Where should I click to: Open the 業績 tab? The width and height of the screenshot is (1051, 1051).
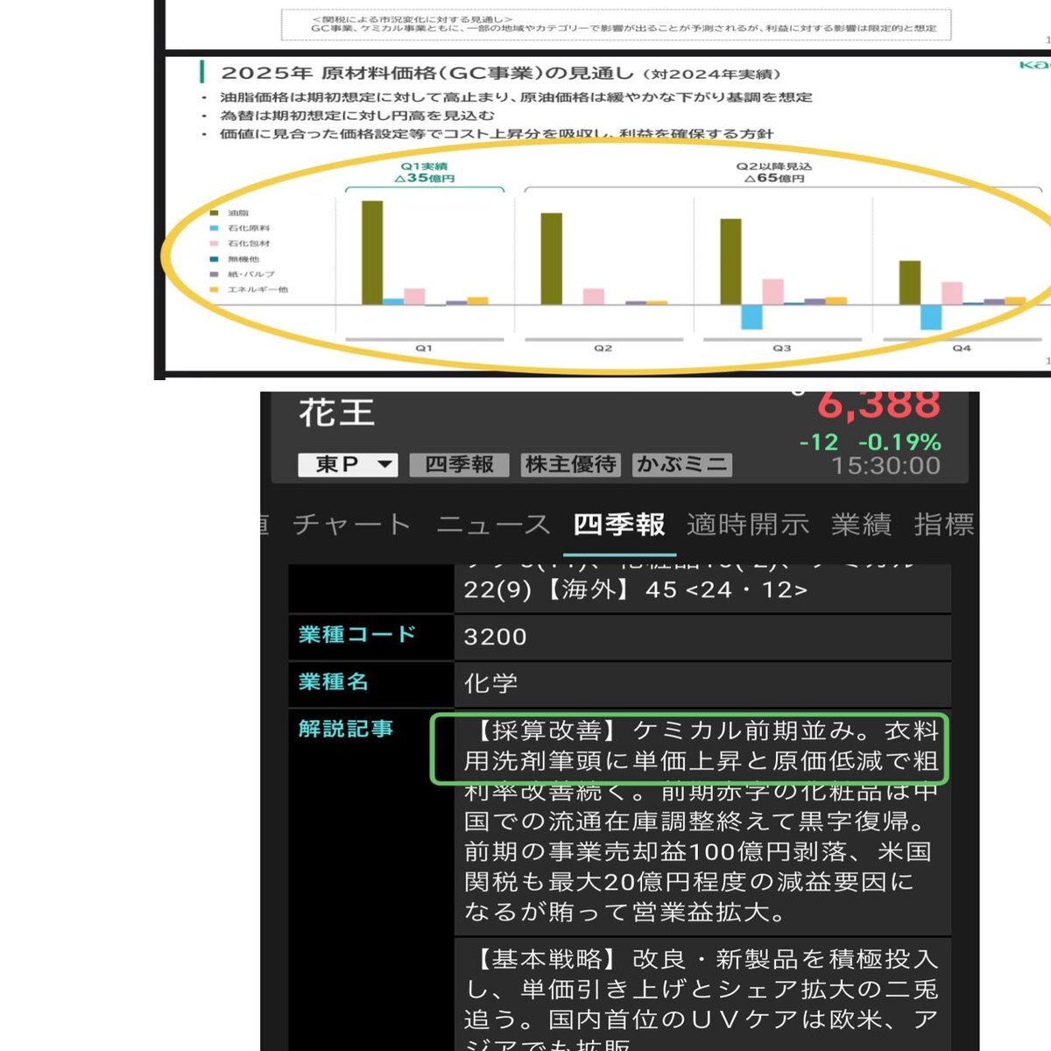[x=862, y=525]
